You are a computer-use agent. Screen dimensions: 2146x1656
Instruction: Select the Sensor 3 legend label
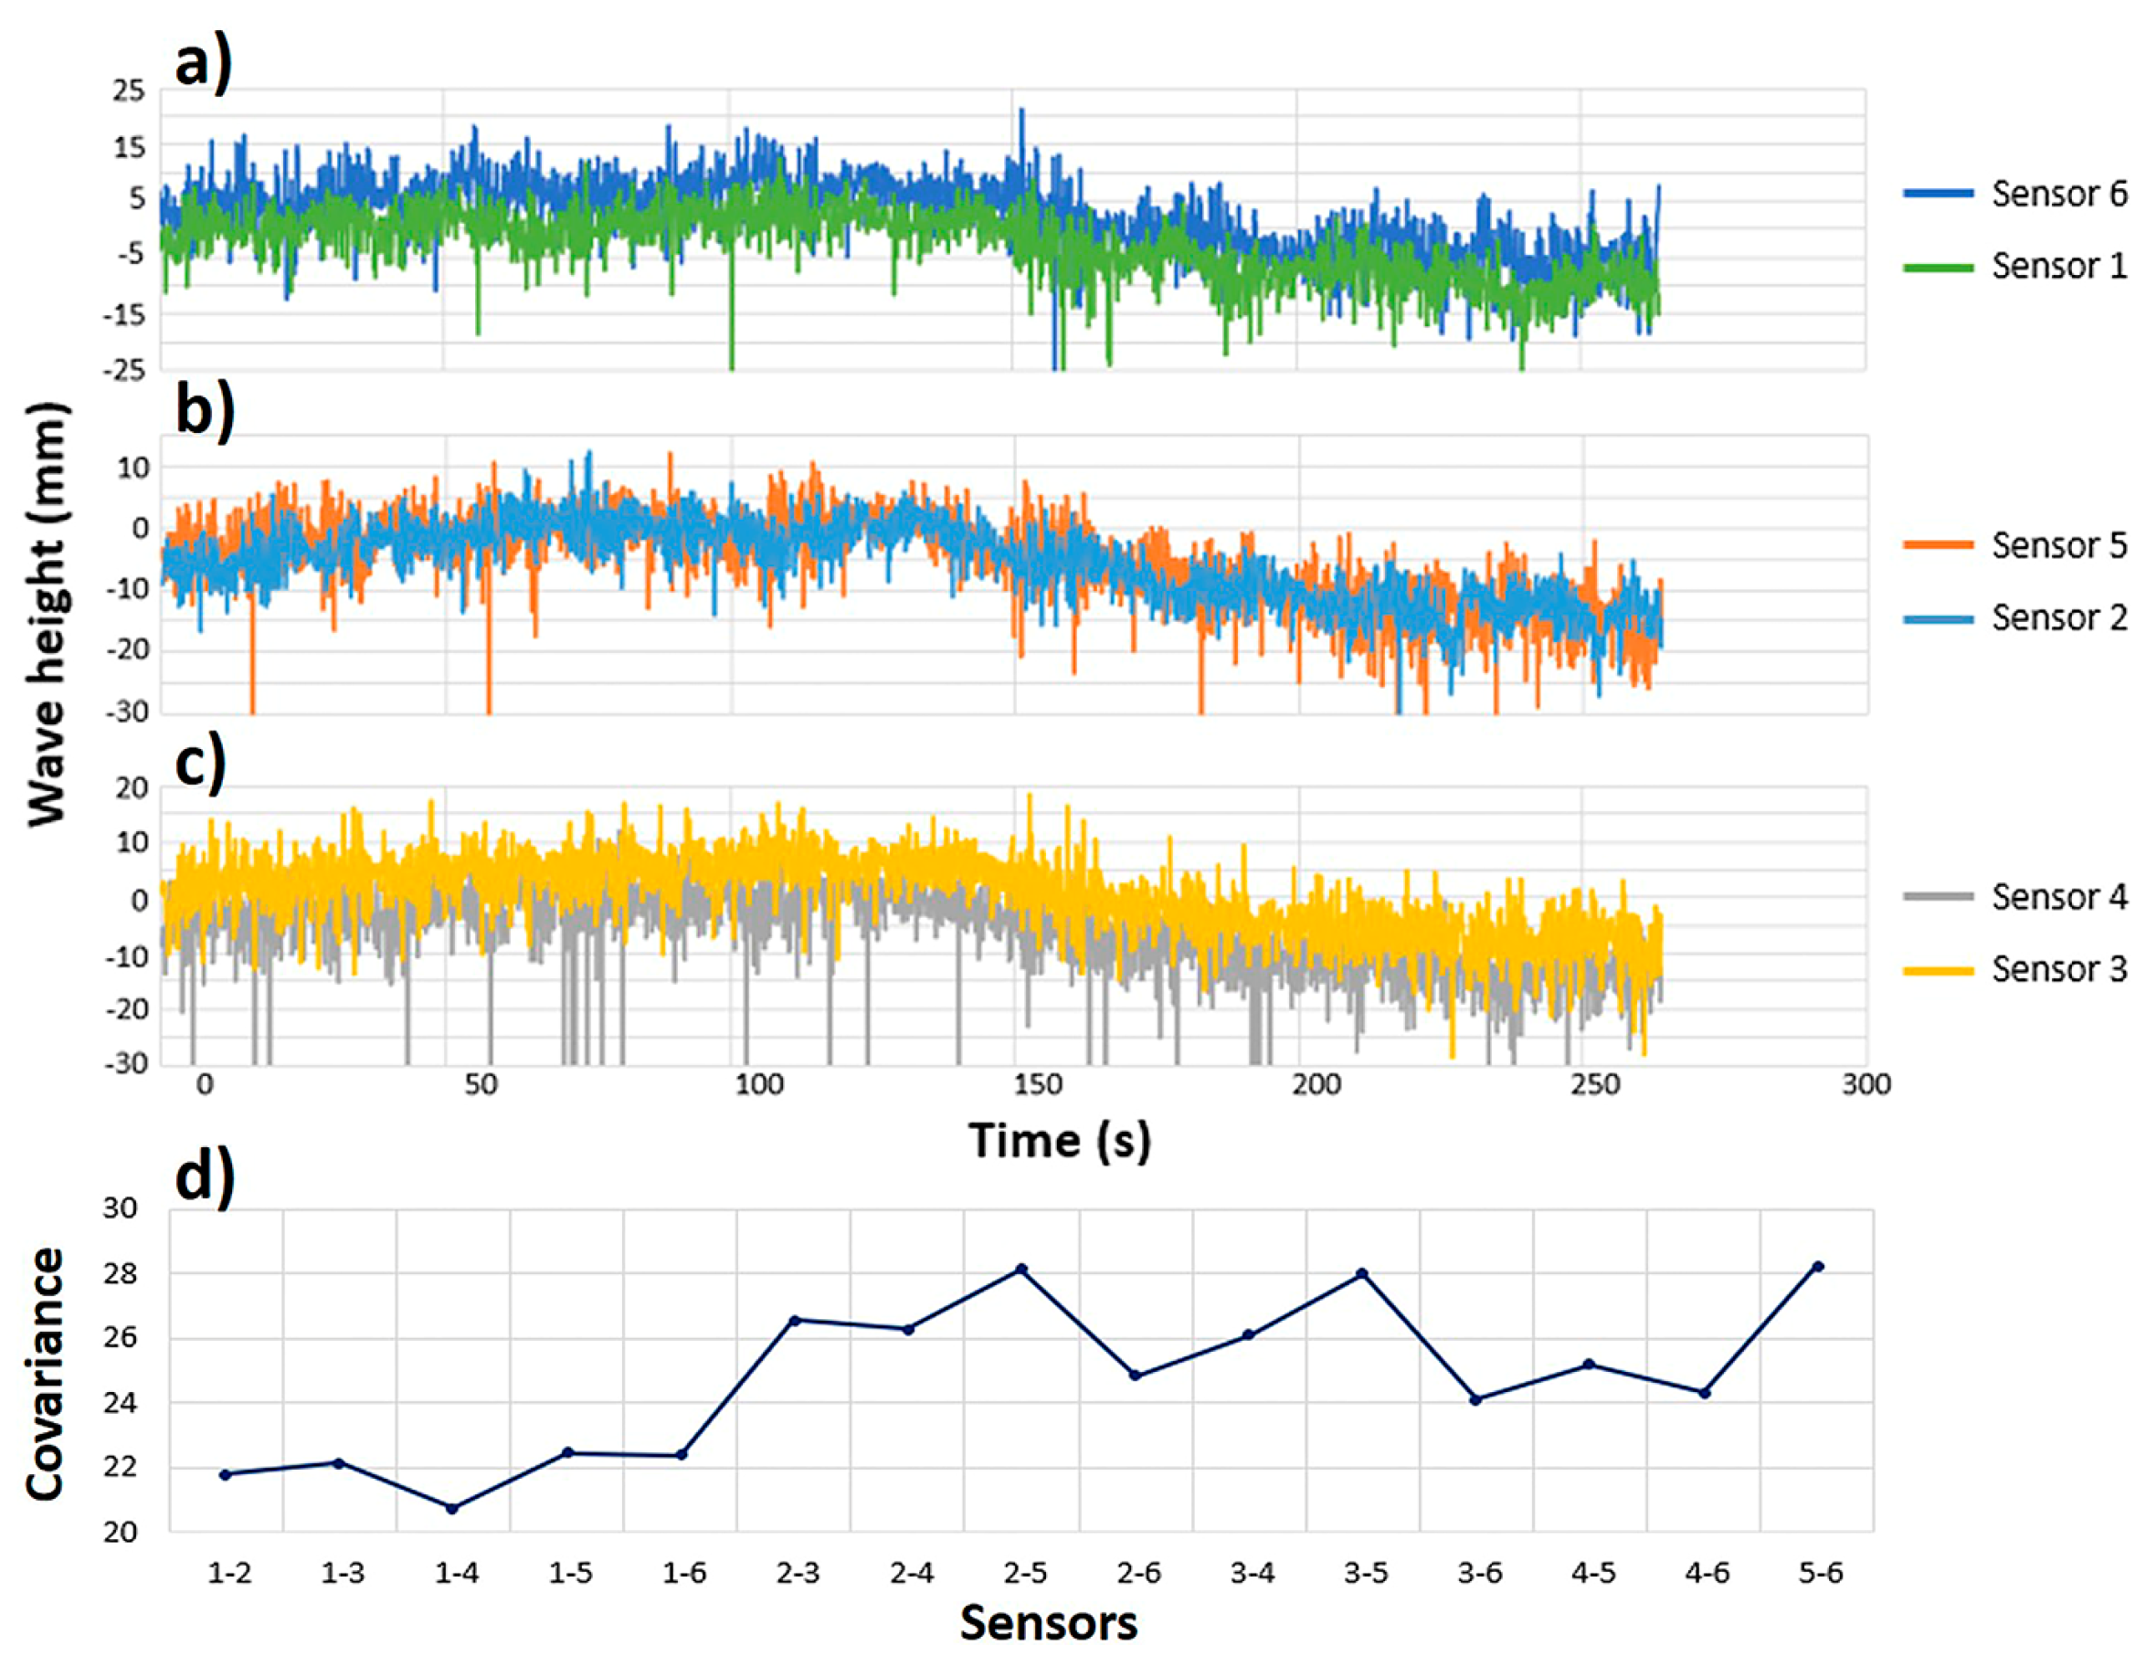click(2058, 969)
